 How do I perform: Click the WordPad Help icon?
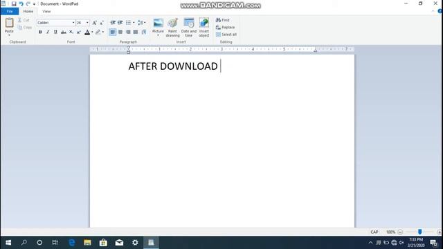(440, 11)
